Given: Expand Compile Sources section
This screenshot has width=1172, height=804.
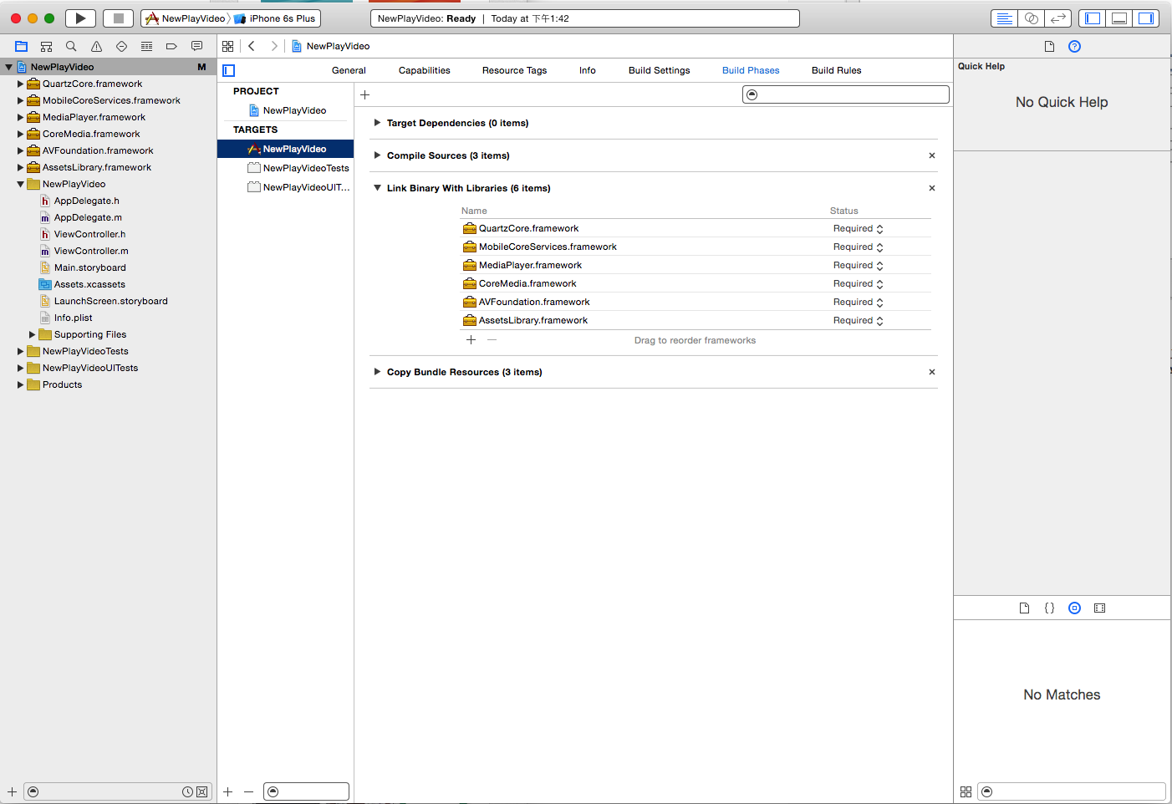Looking at the screenshot, I should [x=378, y=155].
